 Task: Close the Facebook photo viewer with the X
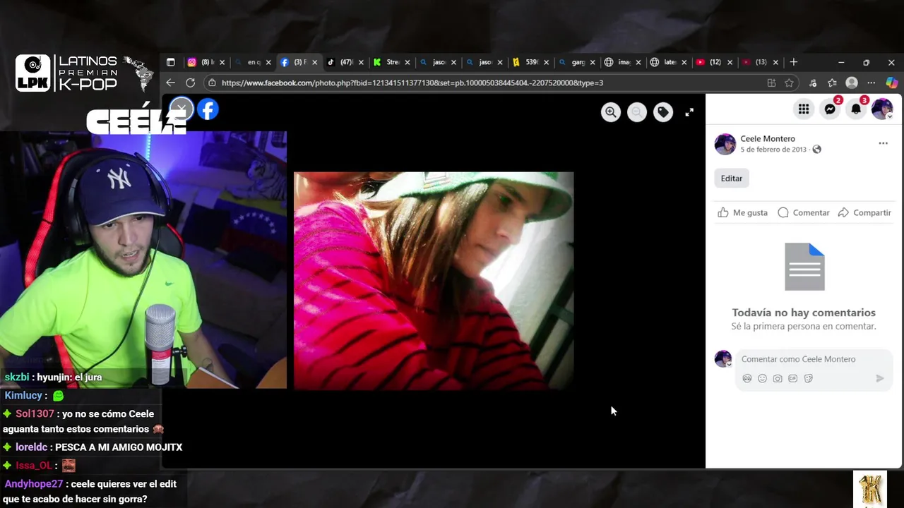(182, 109)
